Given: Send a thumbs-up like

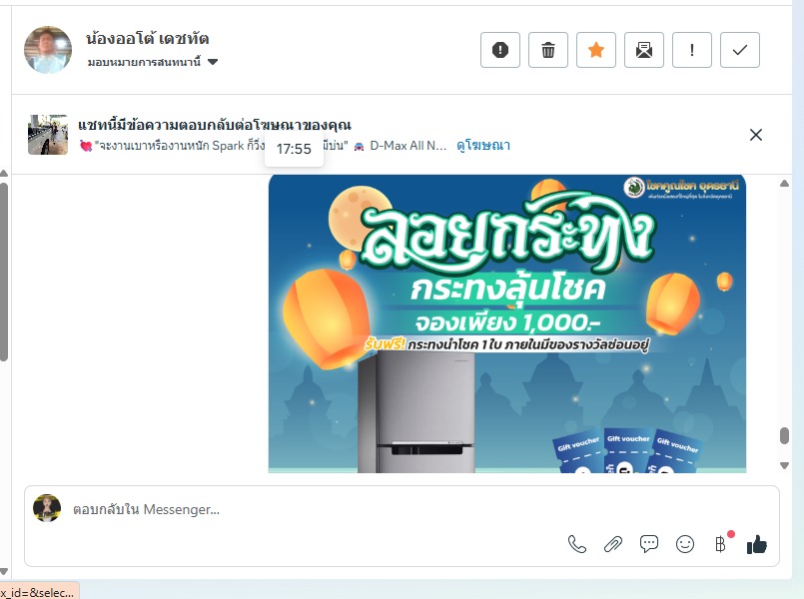Looking at the screenshot, I should (757, 544).
